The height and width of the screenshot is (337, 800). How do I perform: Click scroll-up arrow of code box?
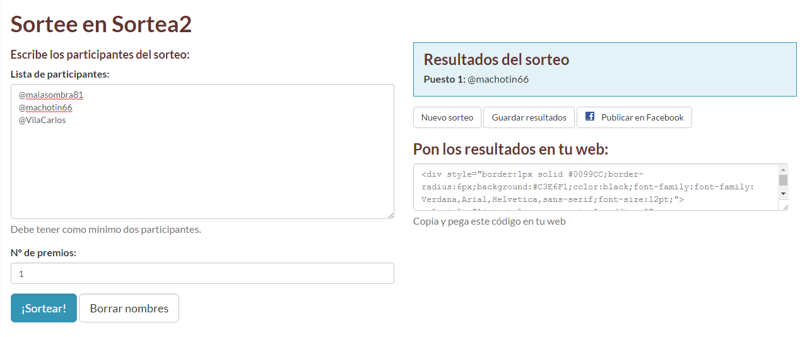coord(783,169)
